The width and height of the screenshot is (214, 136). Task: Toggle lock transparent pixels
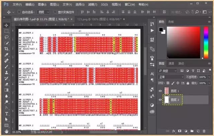168,83
